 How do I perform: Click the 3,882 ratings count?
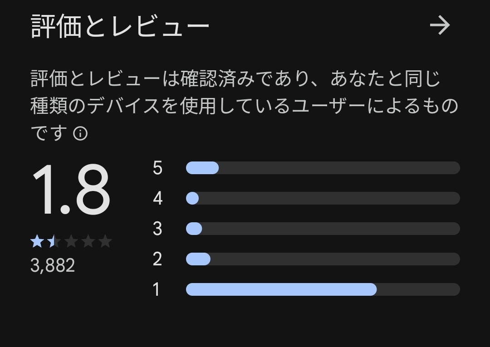click(x=53, y=265)
